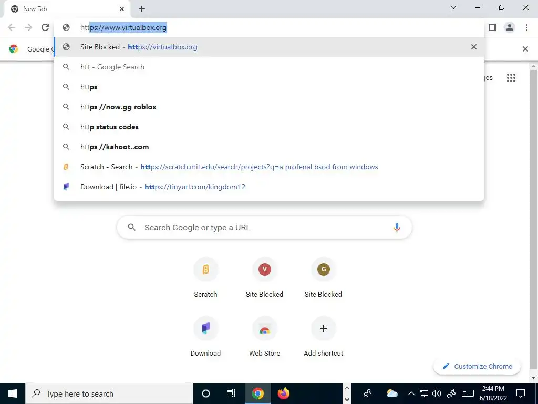The width and height of the screenshot is (538, 404).
Task: Click the Windows taskbar search box
Action: (x=109, y=393)
